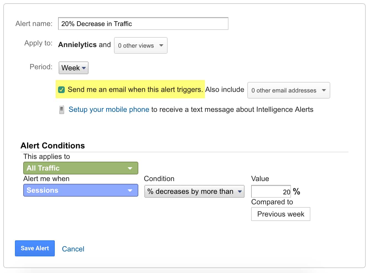Click the Save Alert button

point(35,248)
